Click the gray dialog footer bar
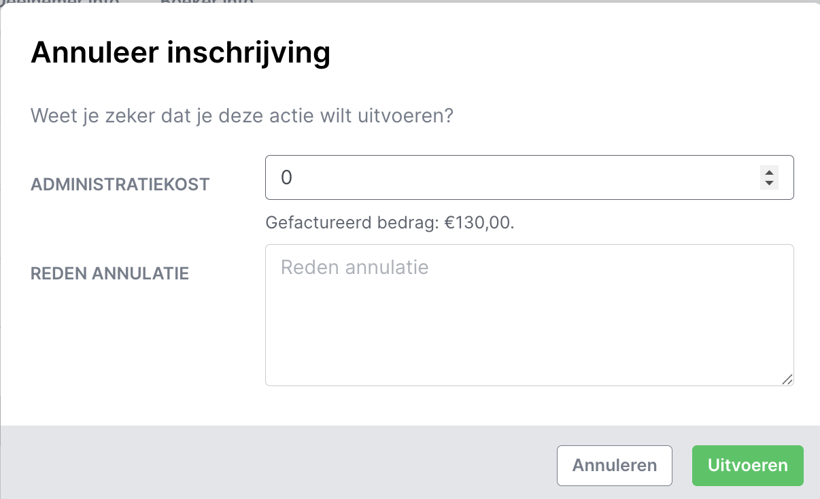820x499 pixels. 272,462
